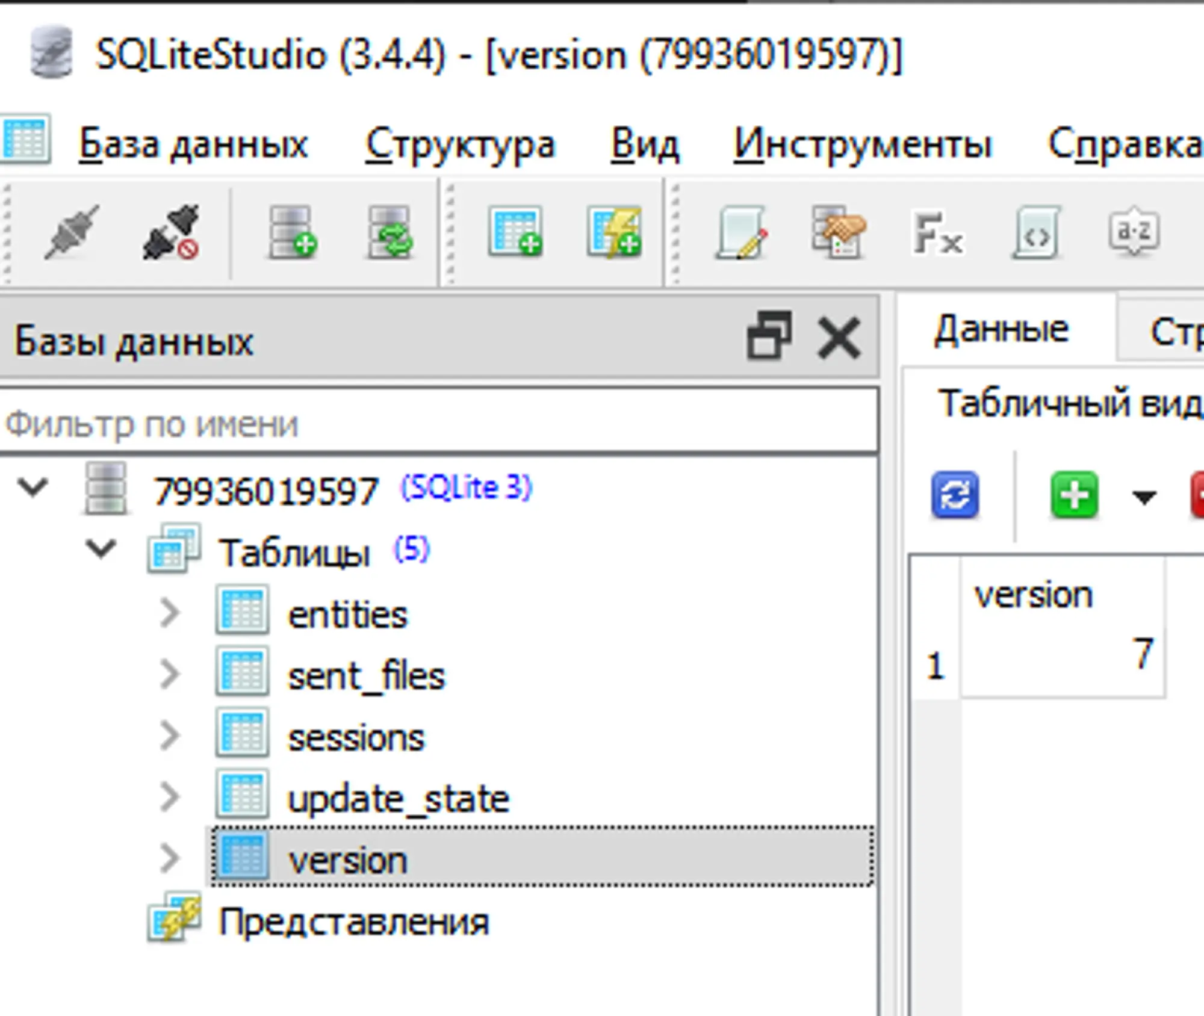Viewport: 1204px width, 1016px height.
Task: Open the База данных menu
Action: 193,144
